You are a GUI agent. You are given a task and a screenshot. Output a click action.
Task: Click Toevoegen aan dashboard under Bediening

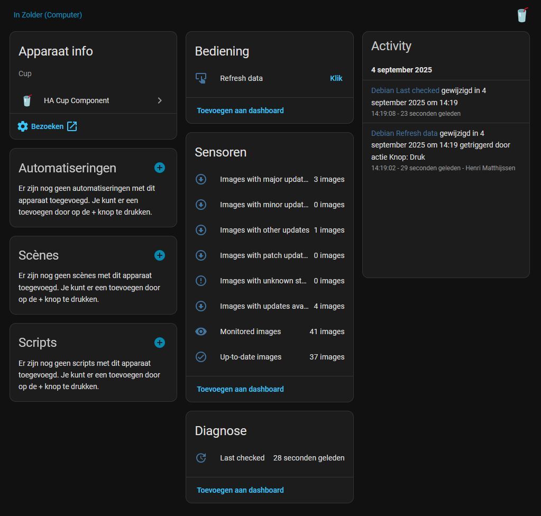240,110
